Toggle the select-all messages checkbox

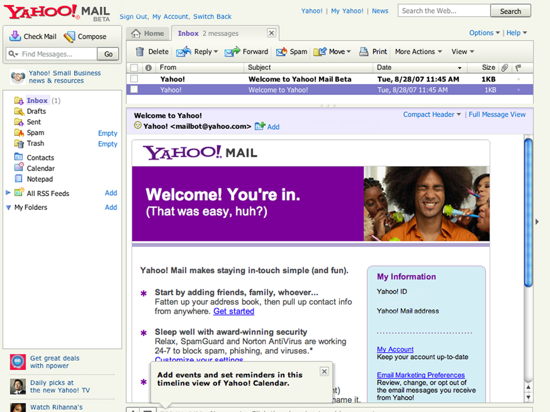click(x=134, y=68)
